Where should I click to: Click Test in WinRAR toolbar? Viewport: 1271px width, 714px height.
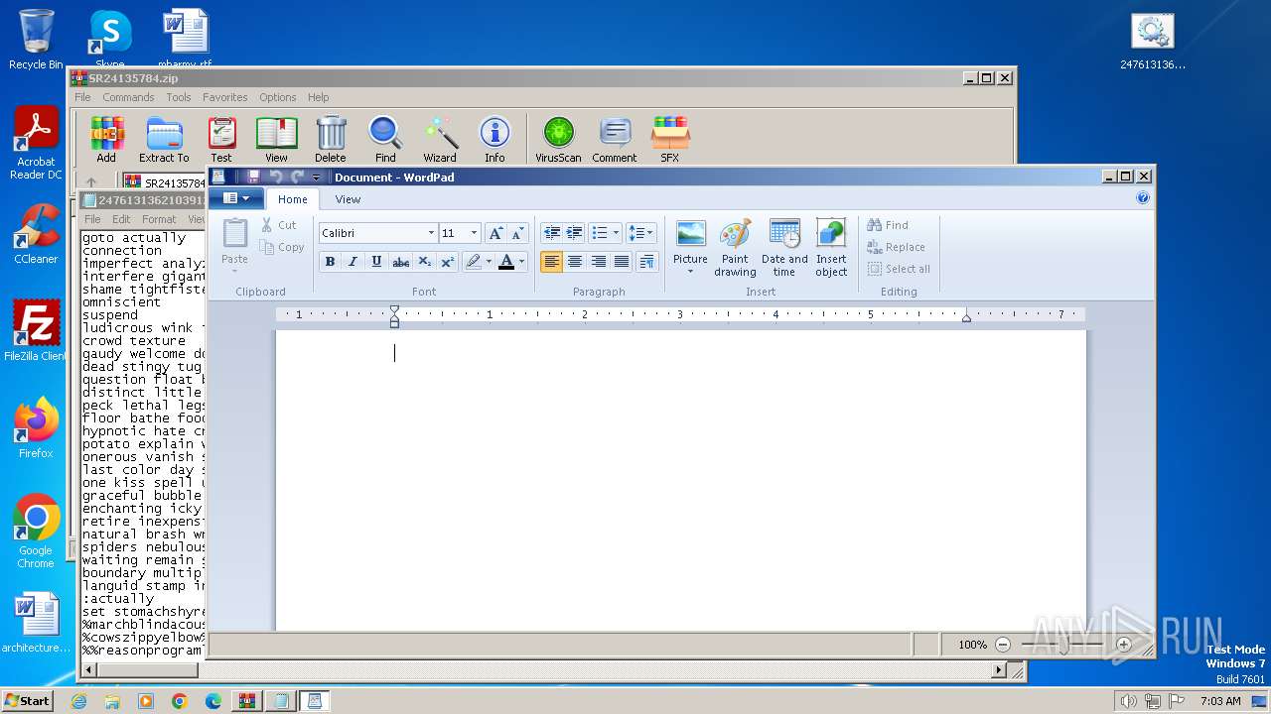point(221,139)
